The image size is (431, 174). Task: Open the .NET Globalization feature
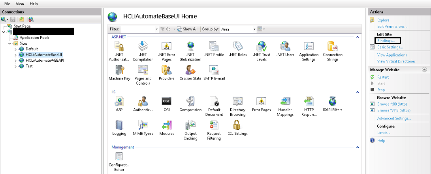coord(190,51)
